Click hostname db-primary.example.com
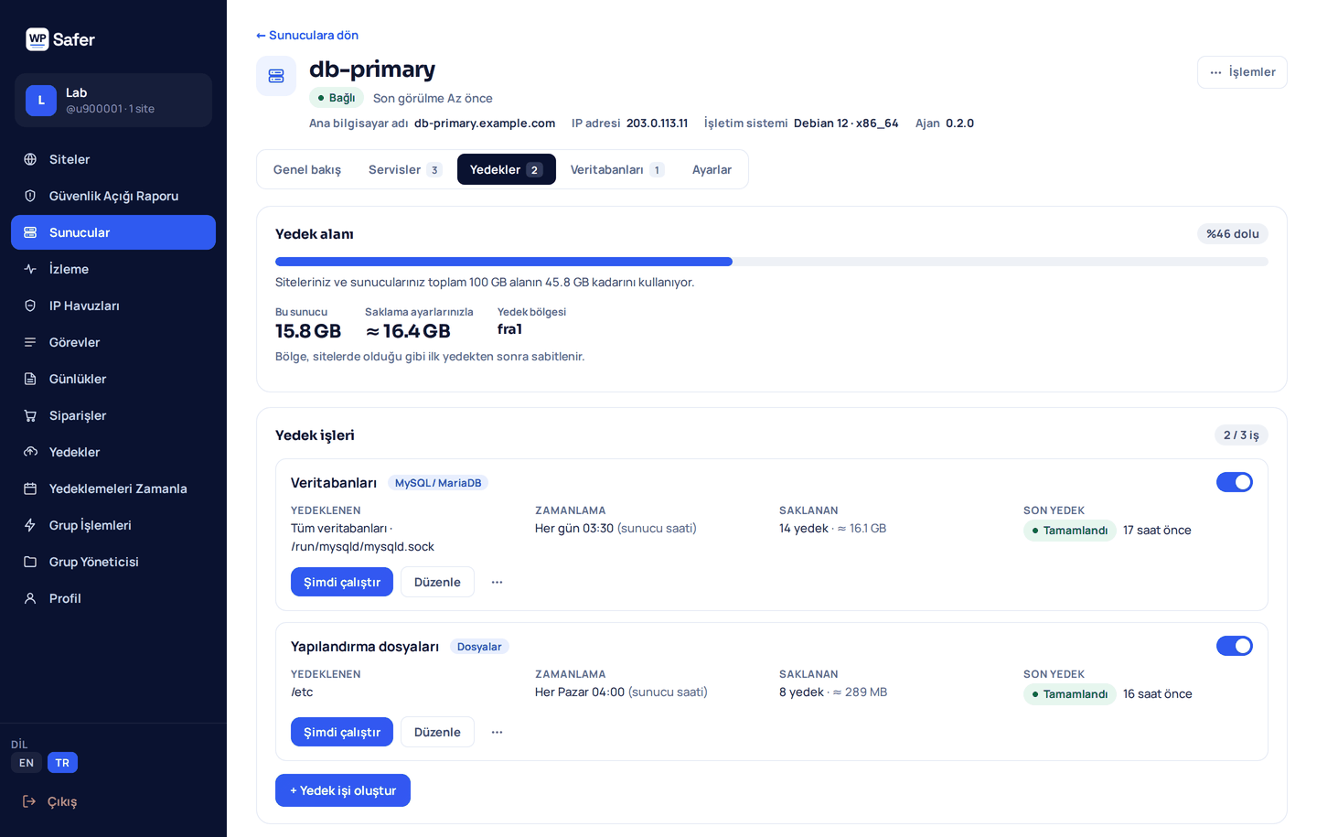Image resolution: width=1317 pixels, height=837 pixels. [485, 123]
